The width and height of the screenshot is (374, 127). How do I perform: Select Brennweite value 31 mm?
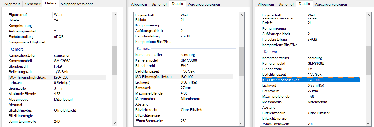pos(59,88)
